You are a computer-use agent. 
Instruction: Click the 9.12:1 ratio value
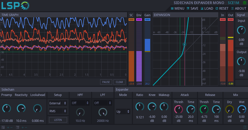click(140, 117)
